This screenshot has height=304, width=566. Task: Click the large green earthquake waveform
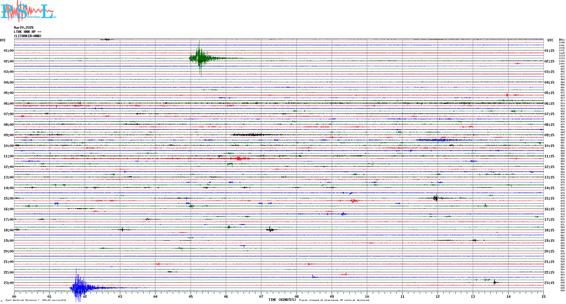pyautogui.click(x=200, y=58)
